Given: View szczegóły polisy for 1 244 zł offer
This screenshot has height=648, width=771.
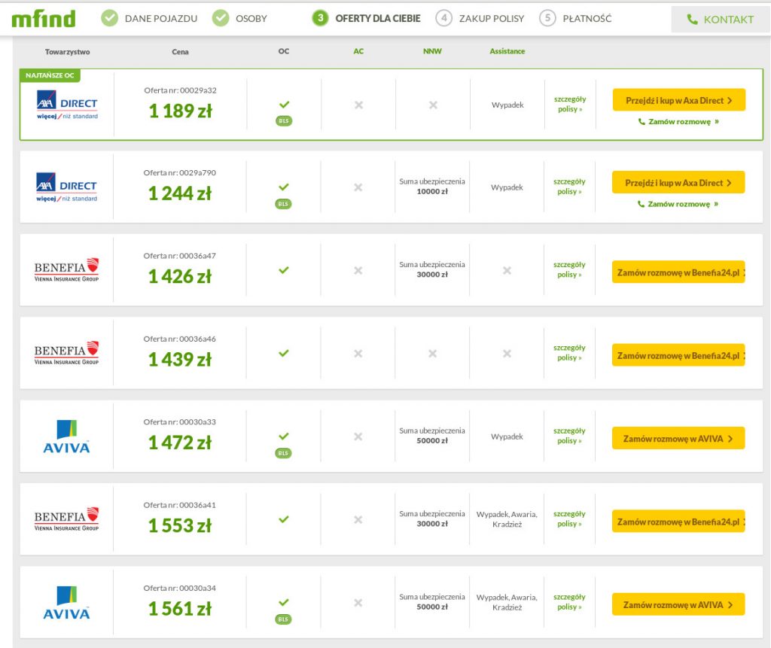Looking at the screenshot, I should pyautogui.click(x=569, y=187).
